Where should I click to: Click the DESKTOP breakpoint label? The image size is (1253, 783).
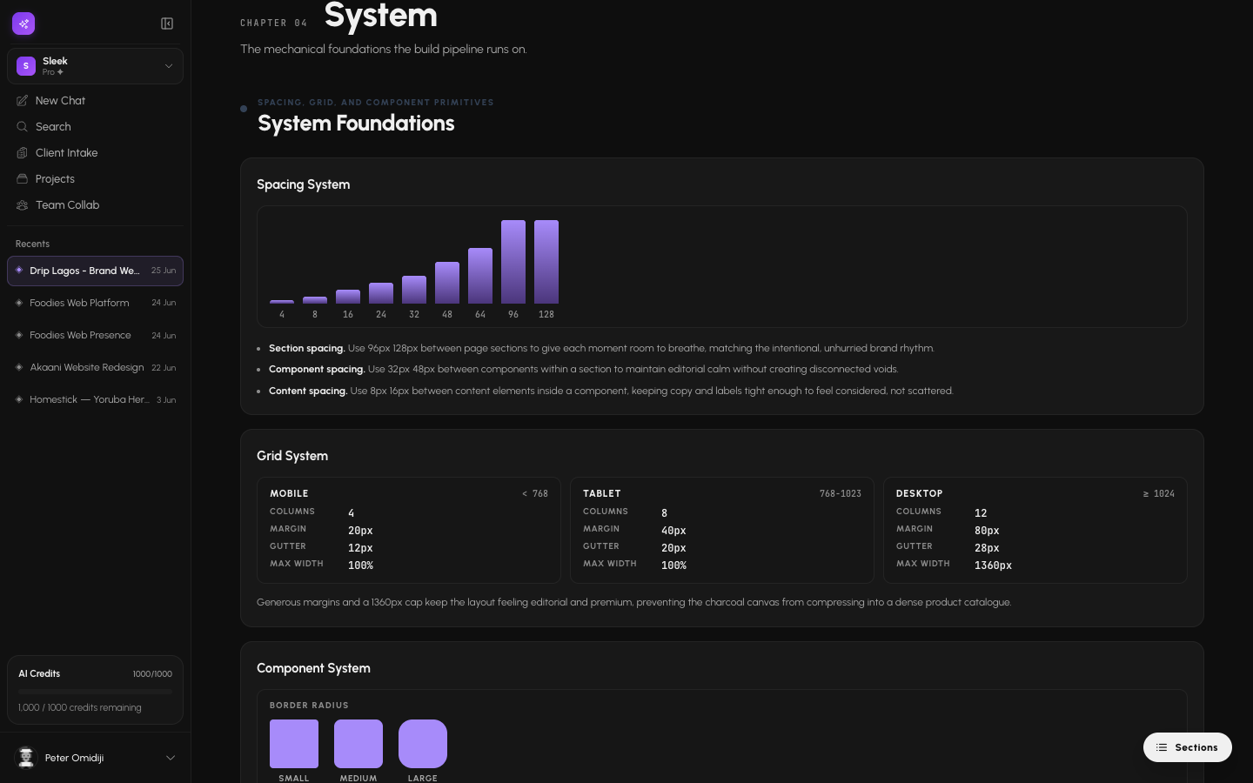tap(920, 493)
